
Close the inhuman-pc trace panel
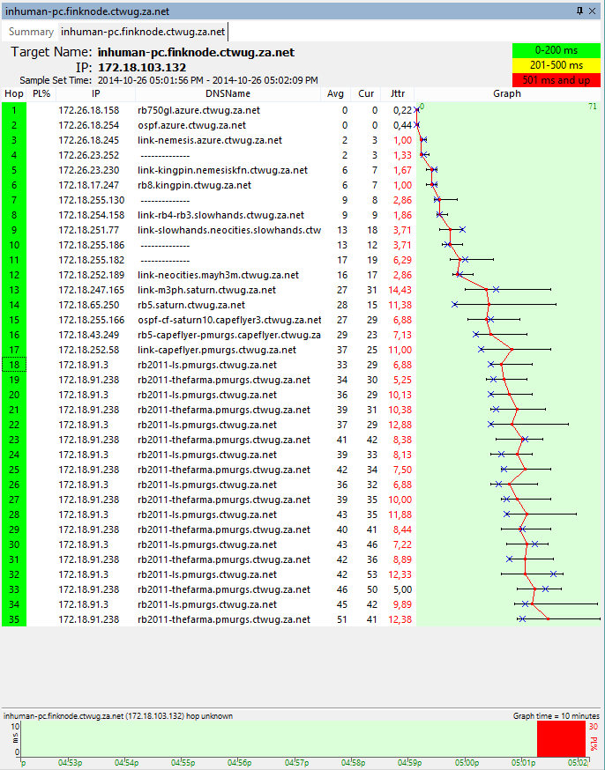point(594,11)
